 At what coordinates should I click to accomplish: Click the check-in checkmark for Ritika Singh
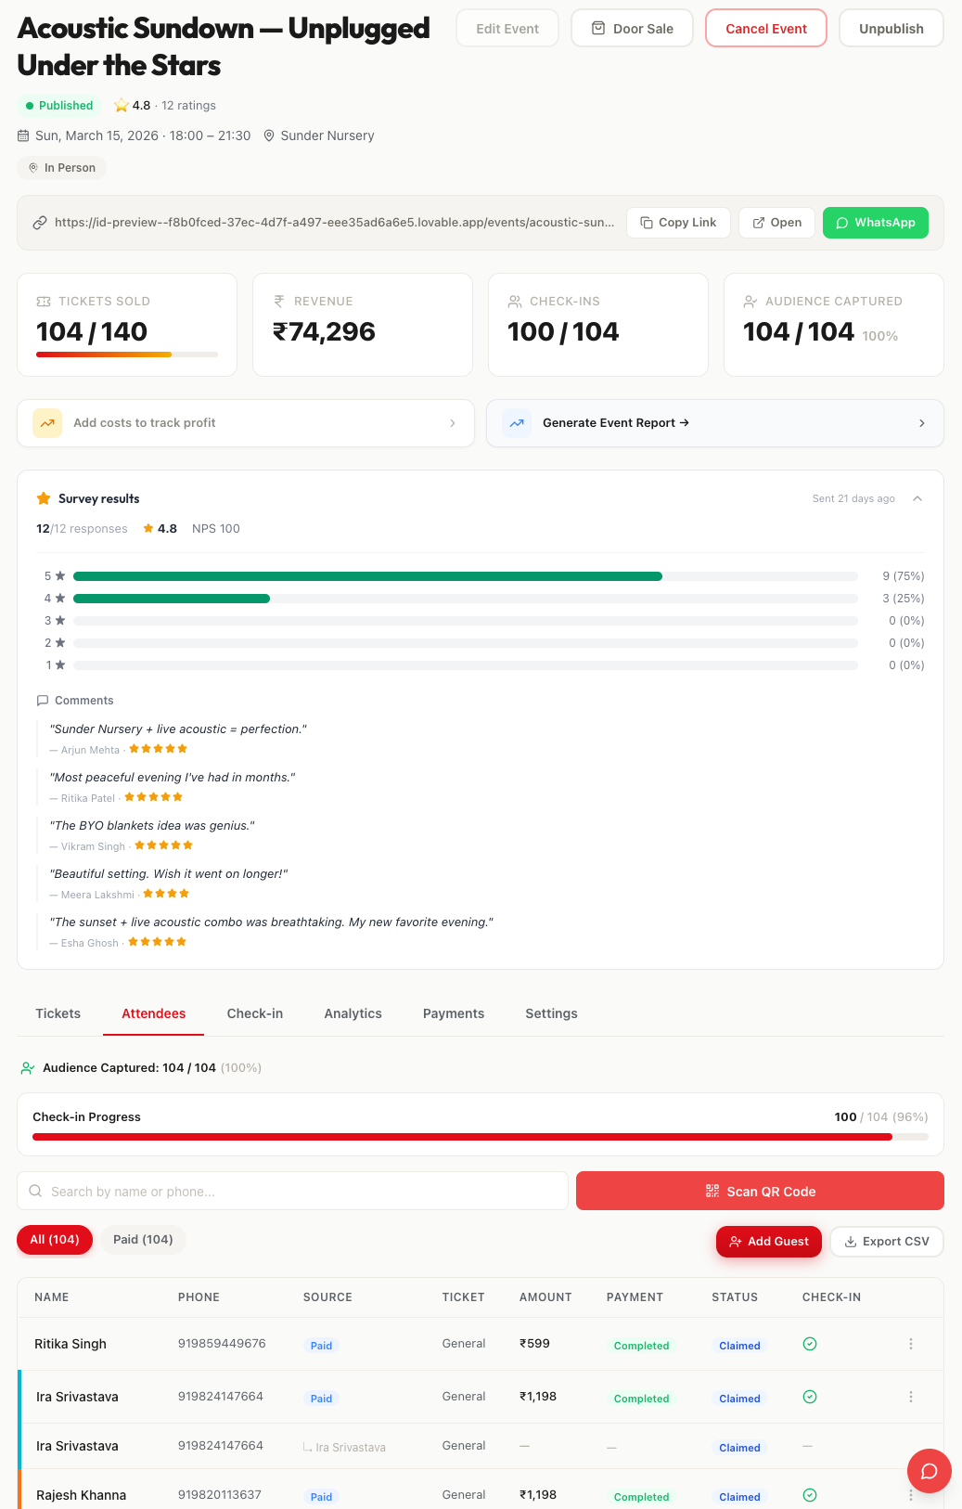click(809, 1344)
